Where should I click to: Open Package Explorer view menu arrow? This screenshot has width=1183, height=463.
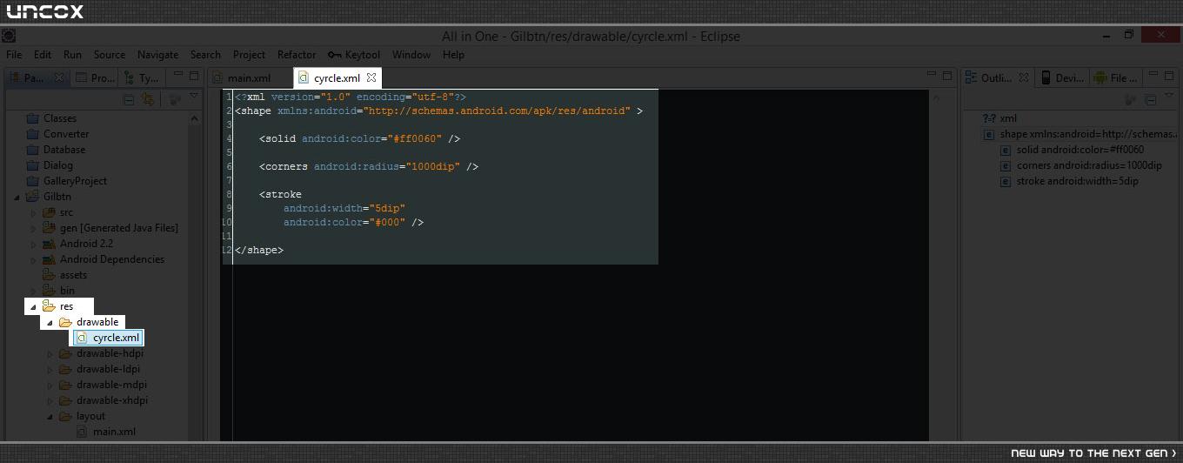[194, 97]
